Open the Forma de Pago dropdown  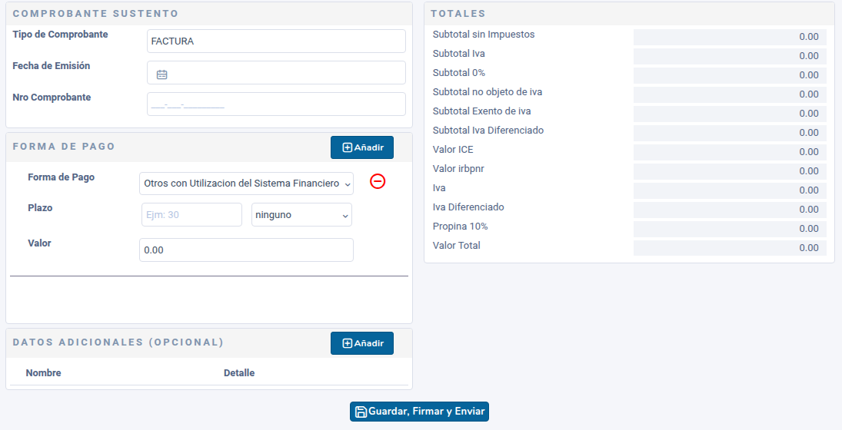click(x=247, y=184)
